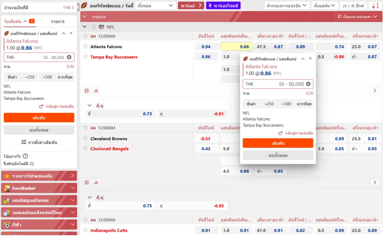Switch to the รายการ tab in bet slip
Screen dimensions: 383x236
point(58,22)
